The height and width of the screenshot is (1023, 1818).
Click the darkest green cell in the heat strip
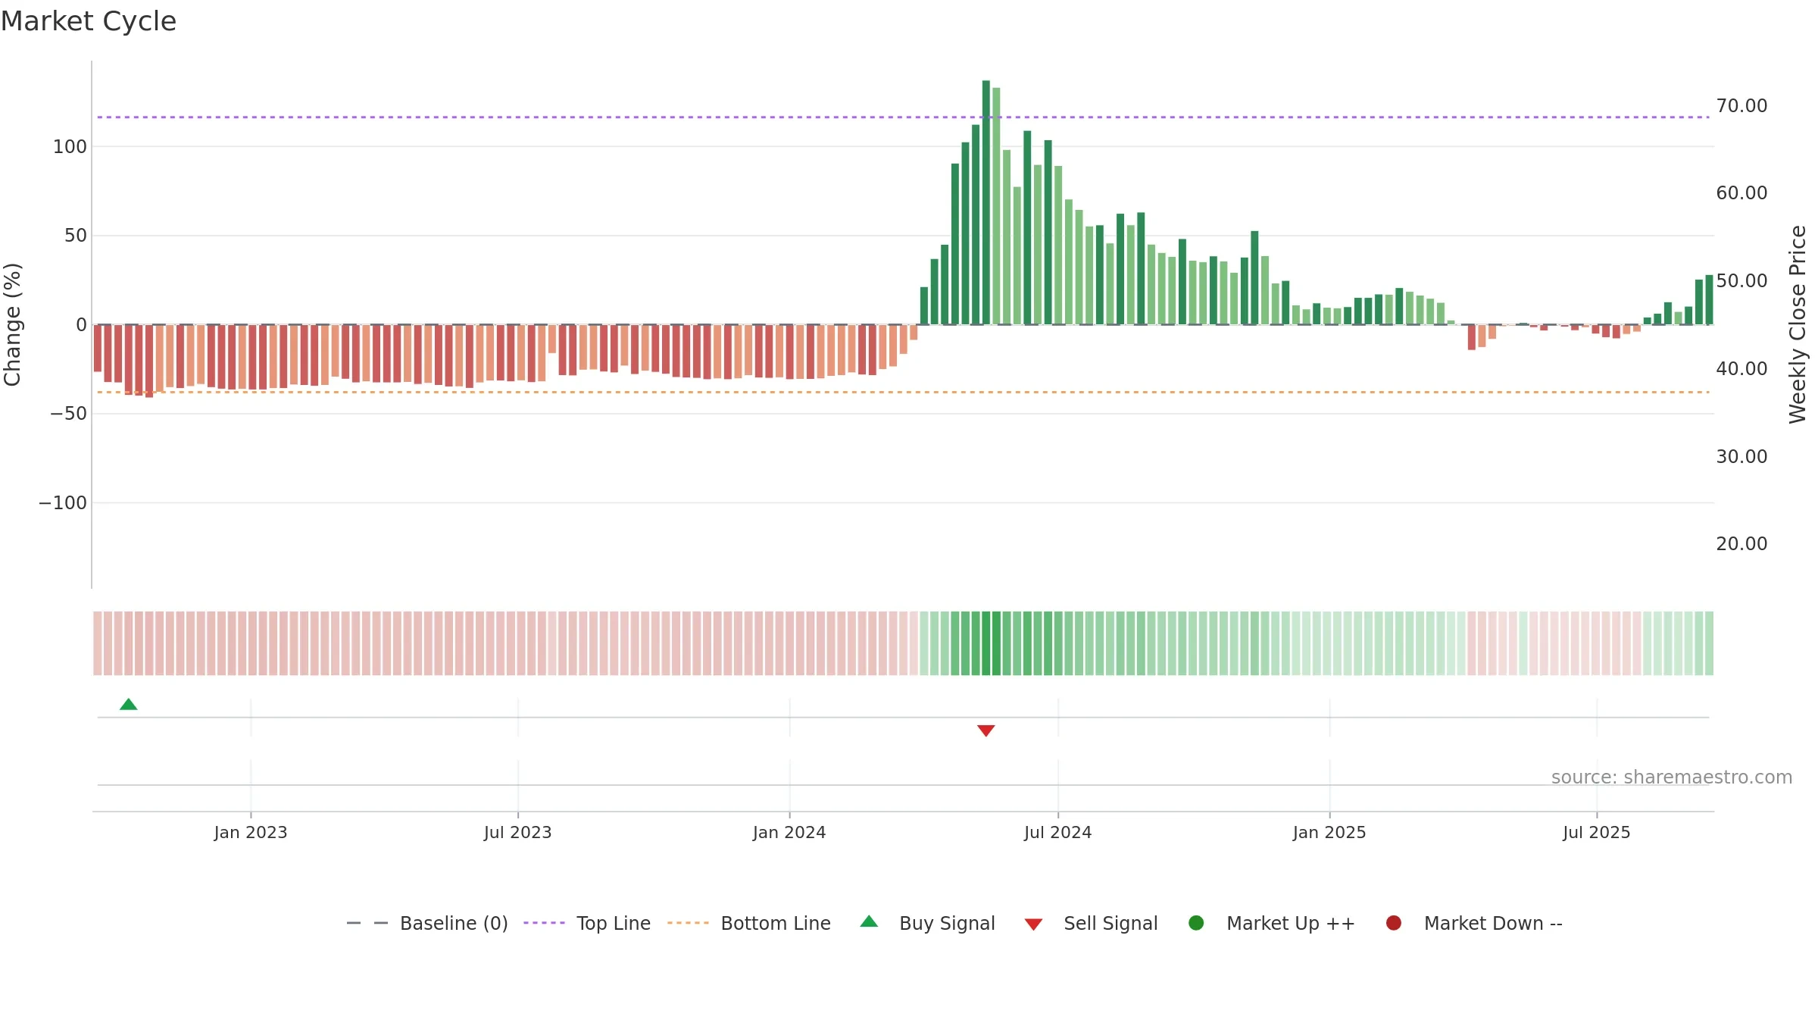pos(986,643)
